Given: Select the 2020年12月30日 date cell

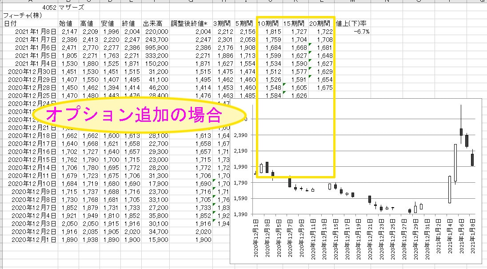Looking at the screenshot, I should click(30, 72).
